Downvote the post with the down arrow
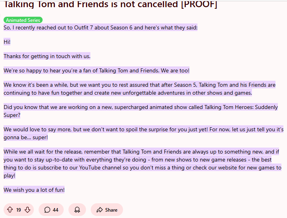Image resolution: width=287 pixels, height=218 pixels. (27, 210)
